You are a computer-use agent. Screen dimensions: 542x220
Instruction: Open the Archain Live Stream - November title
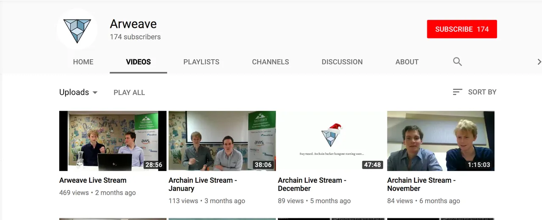[x=421, y=184]
